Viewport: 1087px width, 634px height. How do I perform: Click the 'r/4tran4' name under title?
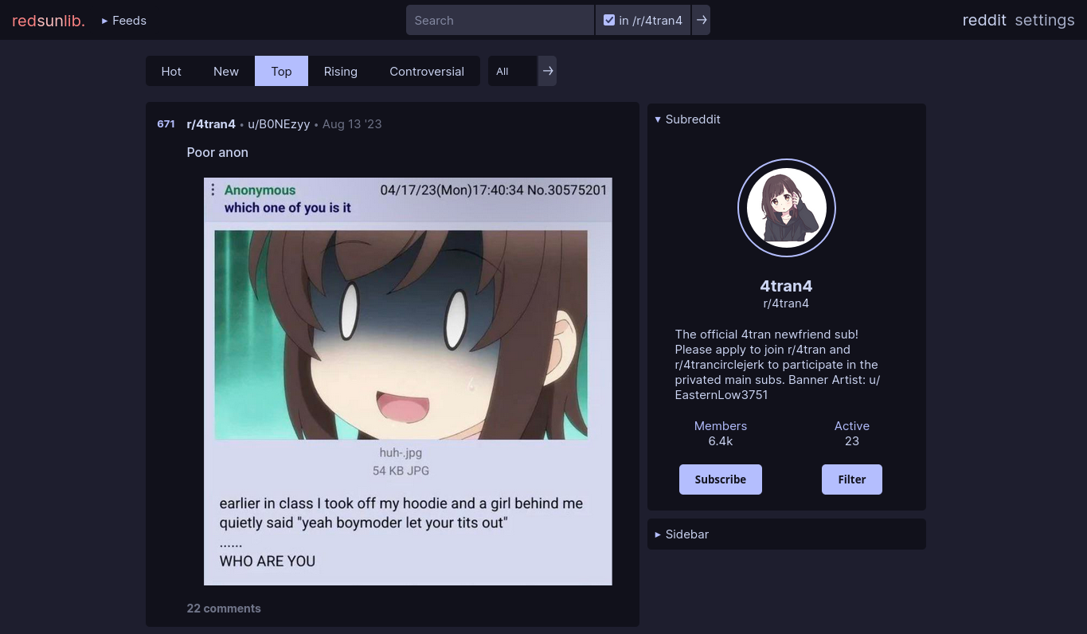[787, 303]
